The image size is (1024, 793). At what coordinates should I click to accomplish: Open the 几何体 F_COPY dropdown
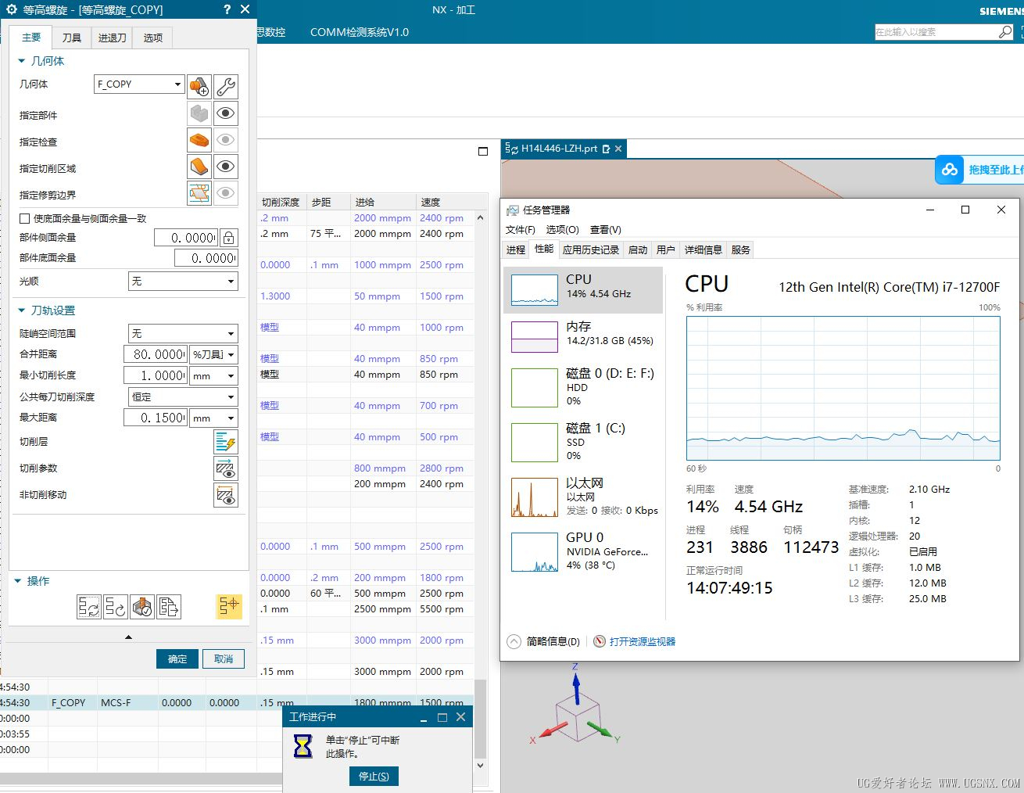[139, 84]
